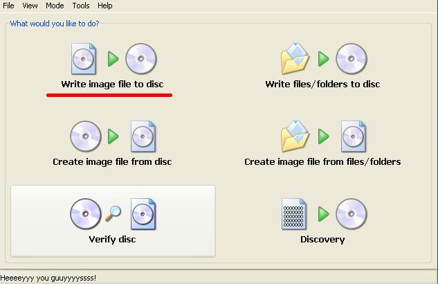Click the source disc icon above Create image file from disc
Screen dimensions: 438x284
coord(86,136)
